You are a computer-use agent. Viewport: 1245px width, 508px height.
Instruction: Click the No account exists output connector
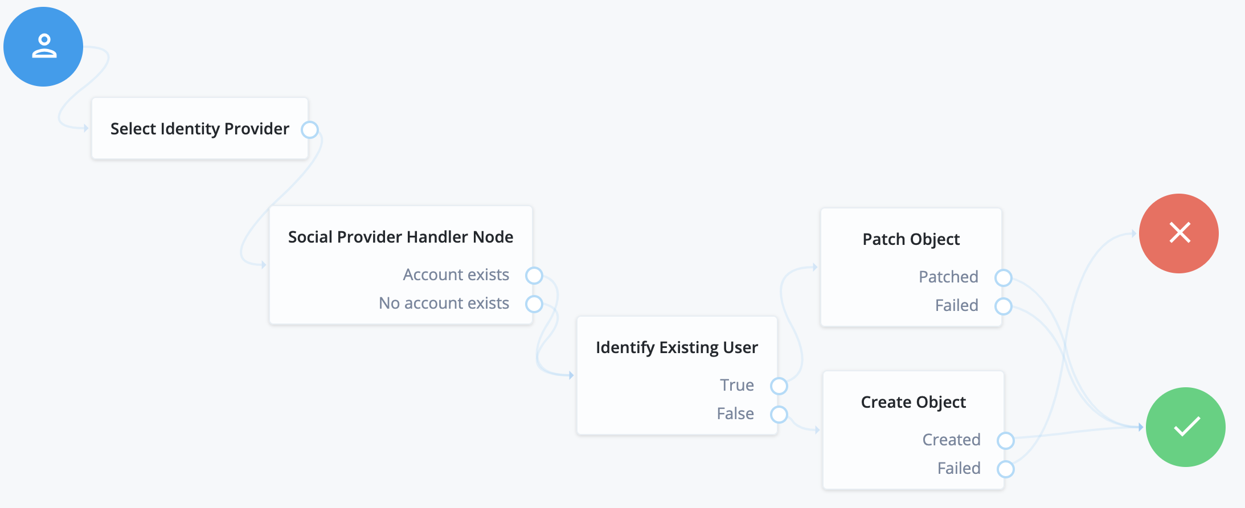point(534,304)
